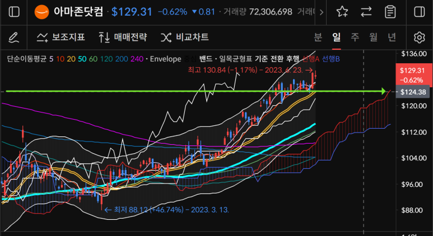433x236 pixels.
Task: Click the $104.00 price axis label
Action: pos(413,158)
